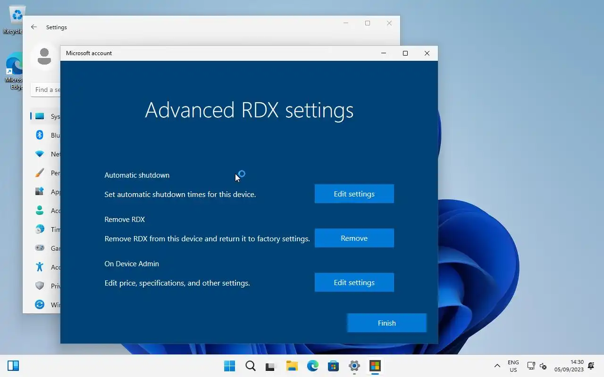
Task: Open the network status tray icon
Action: click(531, 366)
